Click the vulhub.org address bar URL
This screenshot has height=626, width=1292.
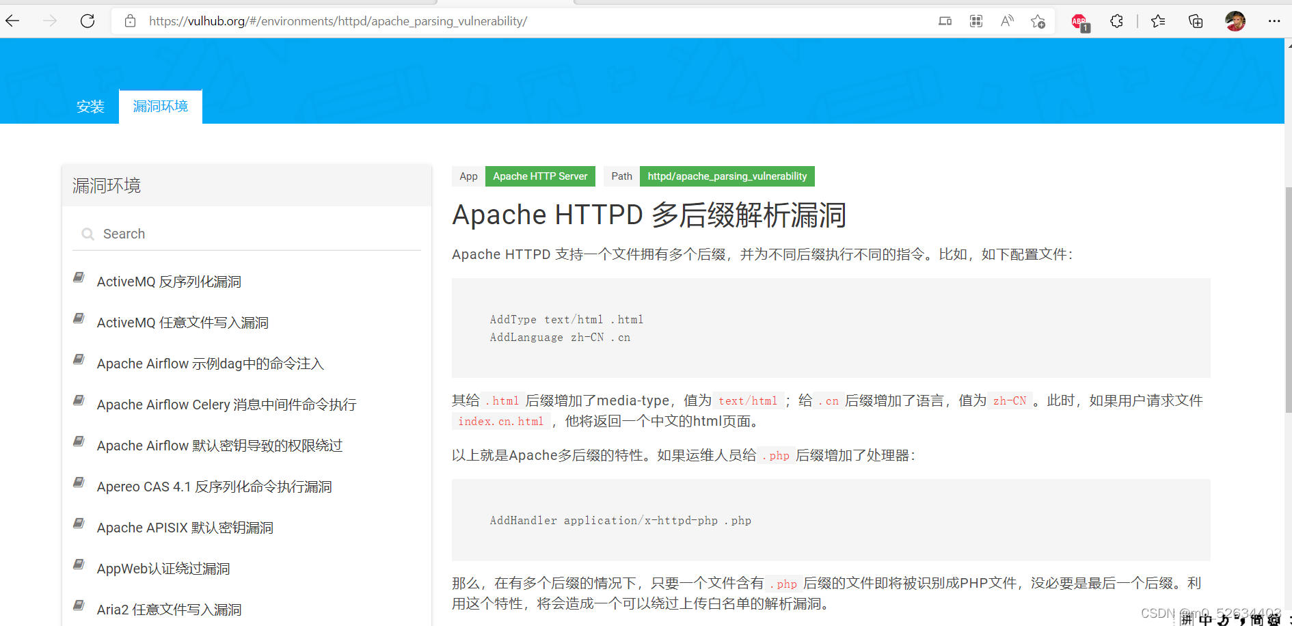(338, 21)
